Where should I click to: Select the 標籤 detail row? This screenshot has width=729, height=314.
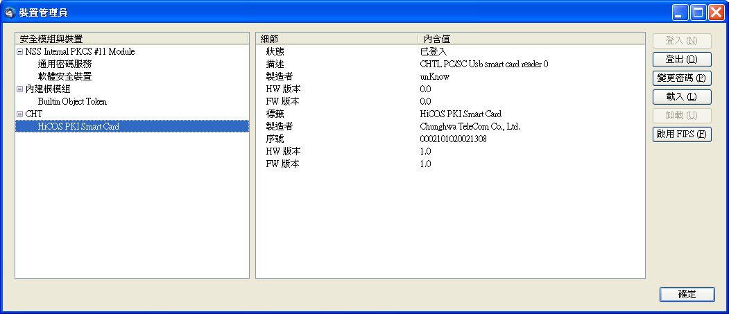(450, 114)
